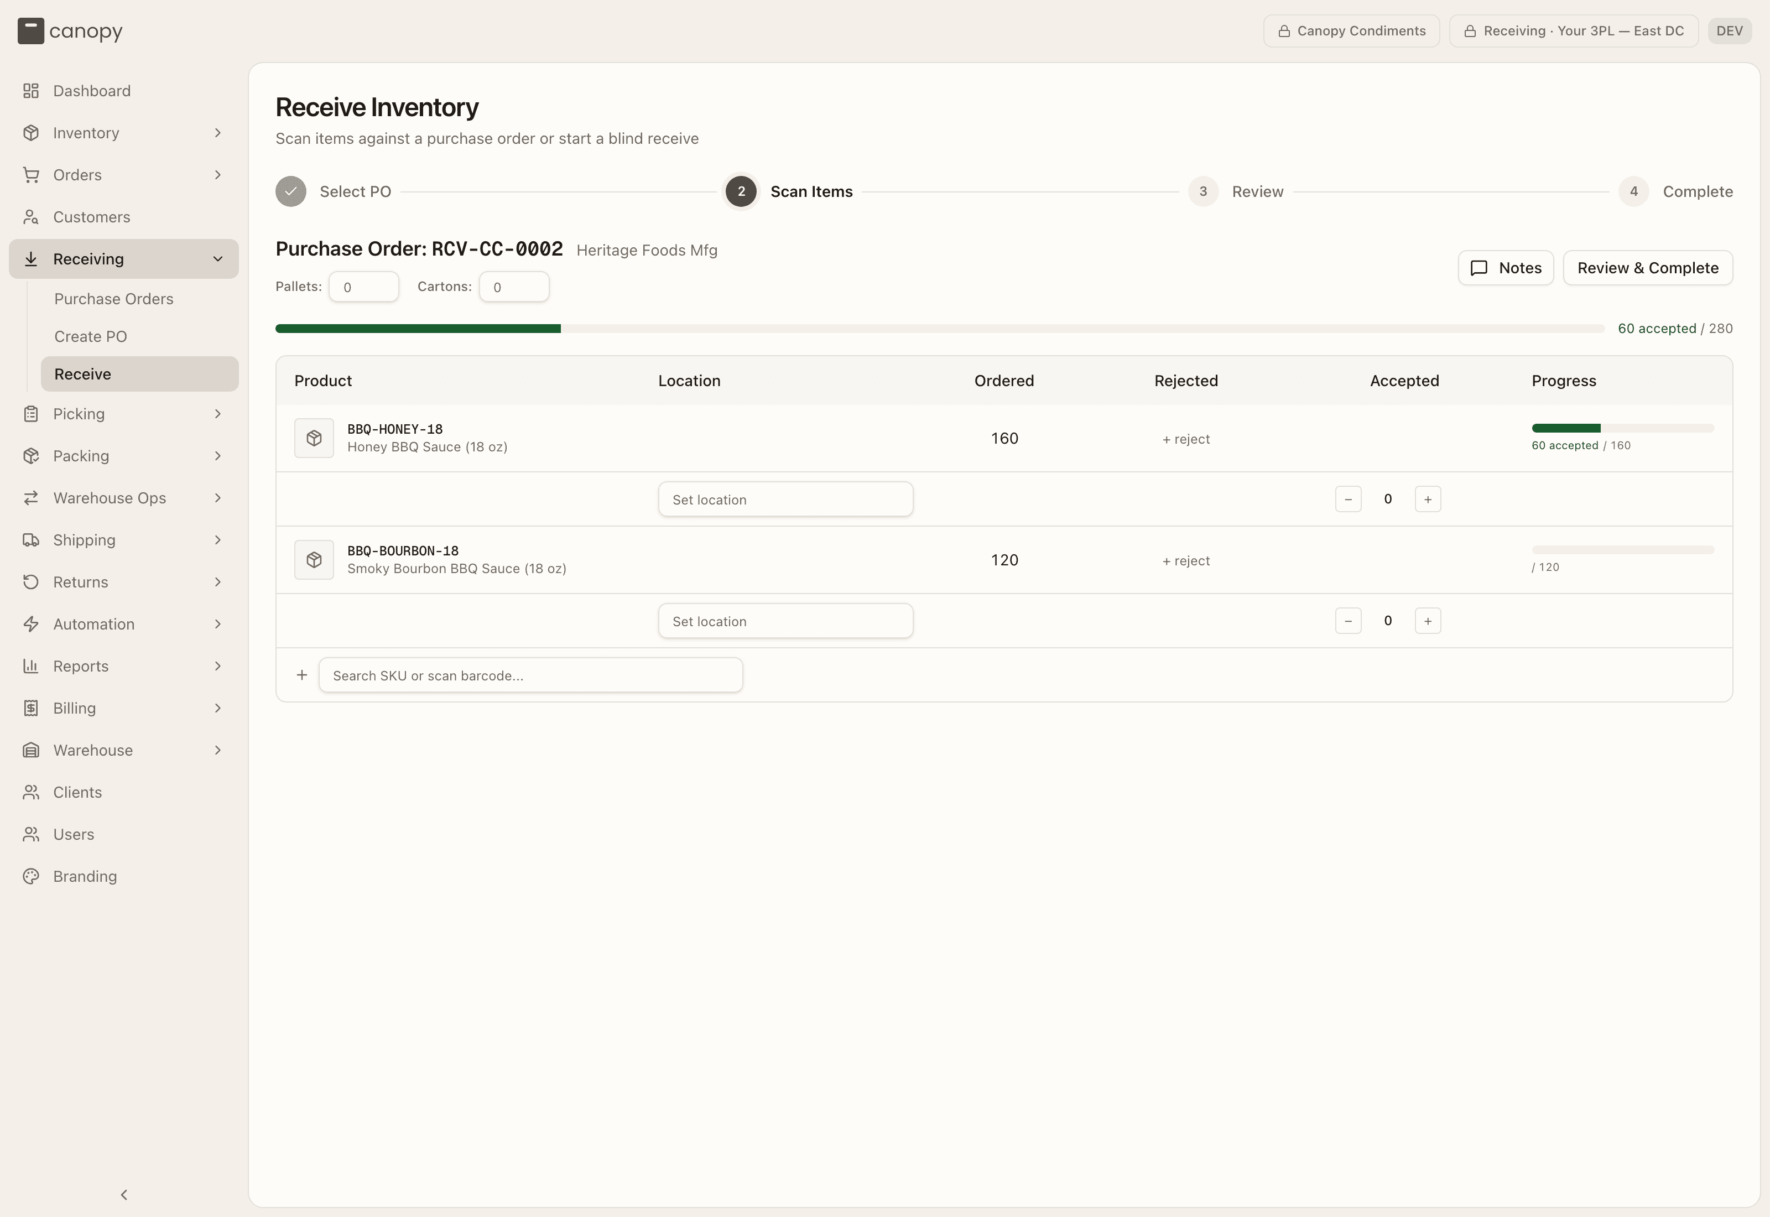Click the Reports bar-chart icon
This screenshot has width=1770, height=1217.
point(30,667)
